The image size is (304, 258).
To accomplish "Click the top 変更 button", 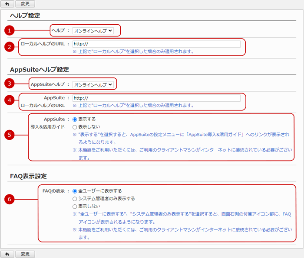I will pos(25,3).
